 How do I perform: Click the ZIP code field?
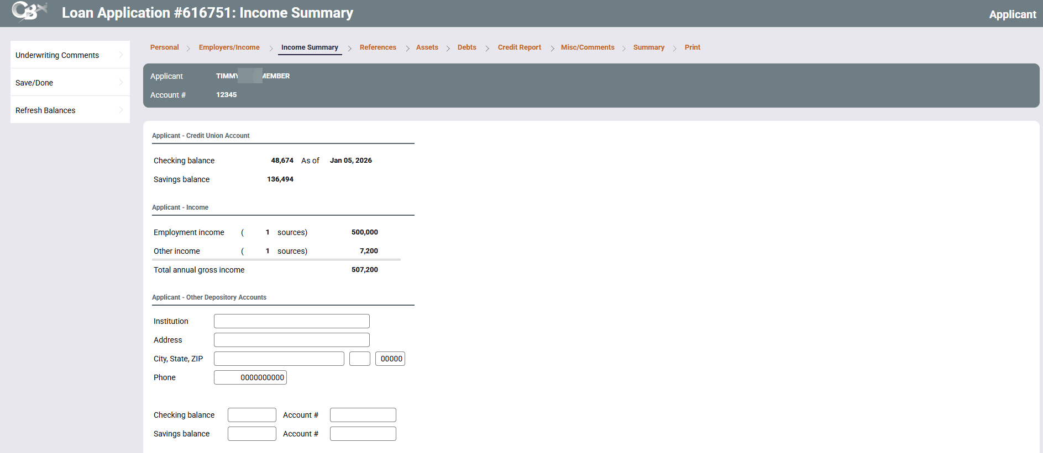pos(390,359)
